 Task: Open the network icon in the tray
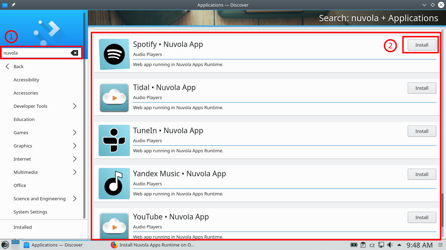click(x=381, y=245)
